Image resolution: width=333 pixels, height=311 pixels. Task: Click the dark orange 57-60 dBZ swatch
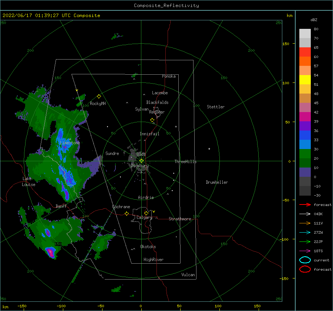tap(305, 61)
